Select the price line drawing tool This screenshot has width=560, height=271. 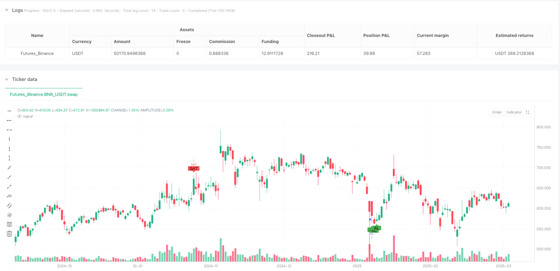pos(9,196)
